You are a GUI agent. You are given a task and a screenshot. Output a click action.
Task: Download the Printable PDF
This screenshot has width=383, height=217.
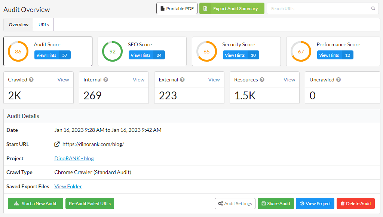click(177, 9)
